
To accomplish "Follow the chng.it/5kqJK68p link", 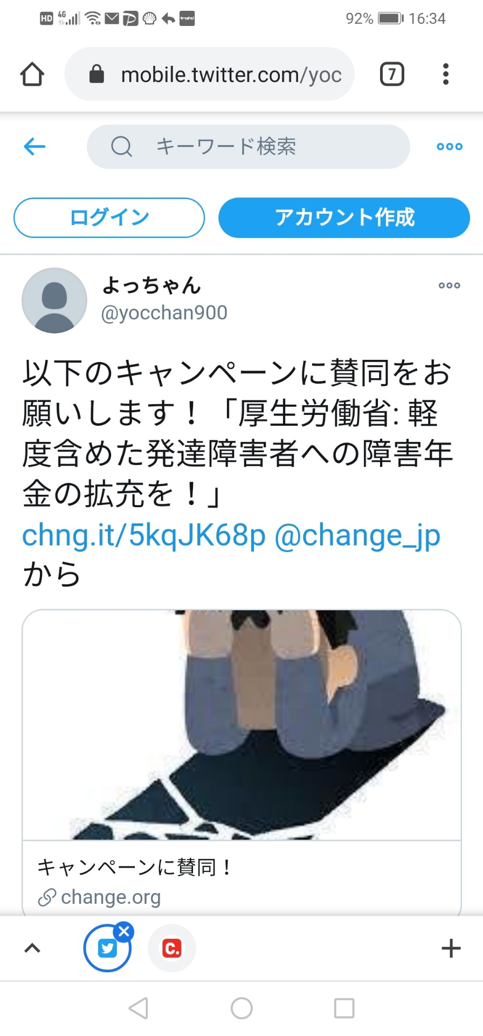I will [x=144, y=535].
